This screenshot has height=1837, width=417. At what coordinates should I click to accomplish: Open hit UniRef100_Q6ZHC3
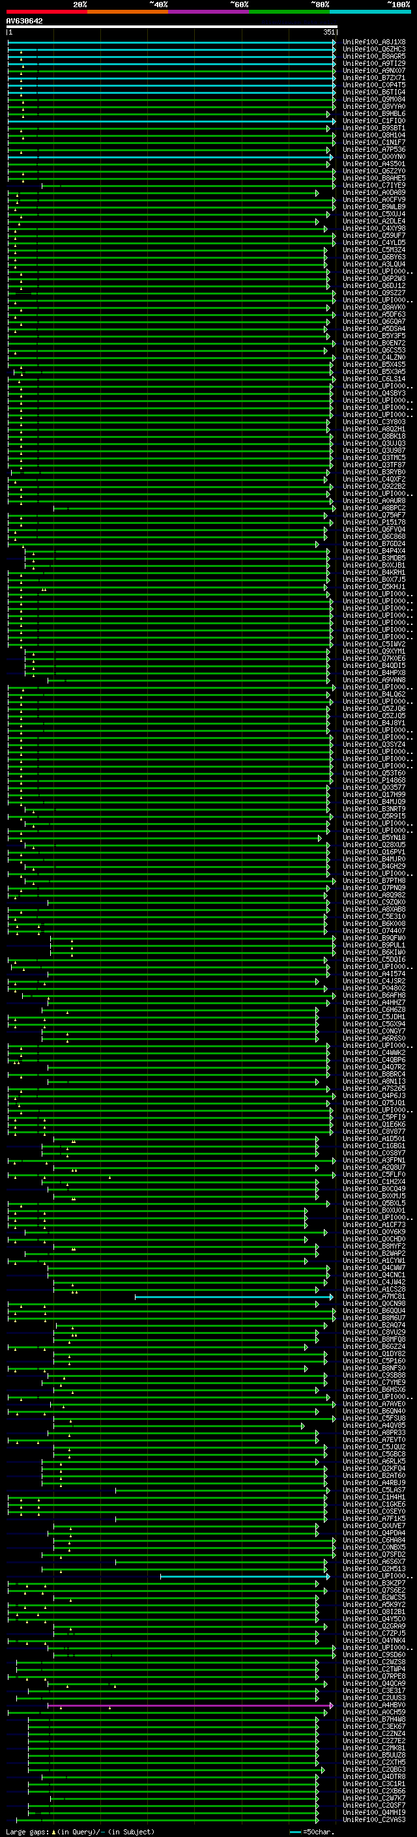373,50
